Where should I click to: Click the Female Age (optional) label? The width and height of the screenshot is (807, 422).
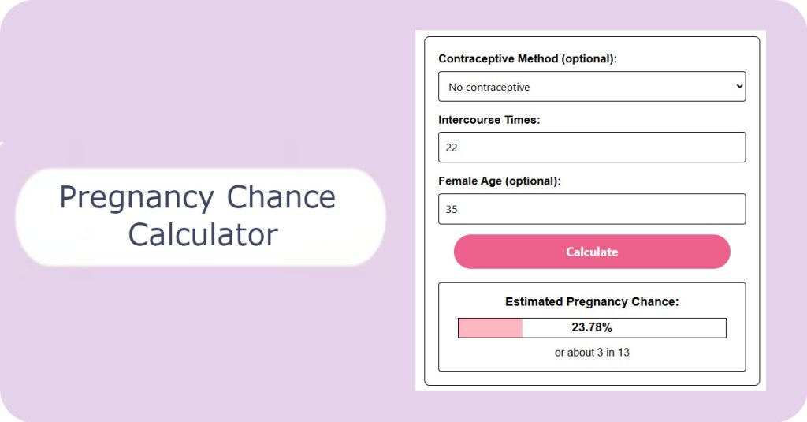coord(499,181)
